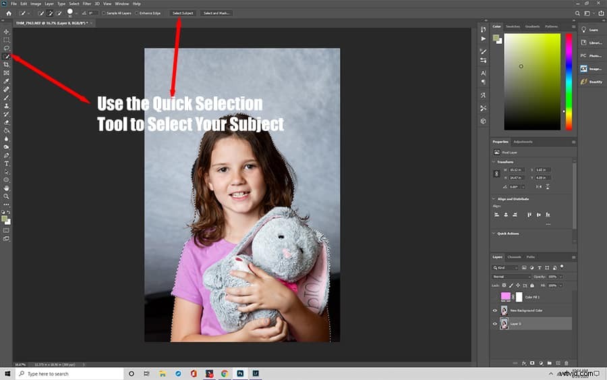Select the Blur tool
607x380 pixels.
(x=6, y=138)
